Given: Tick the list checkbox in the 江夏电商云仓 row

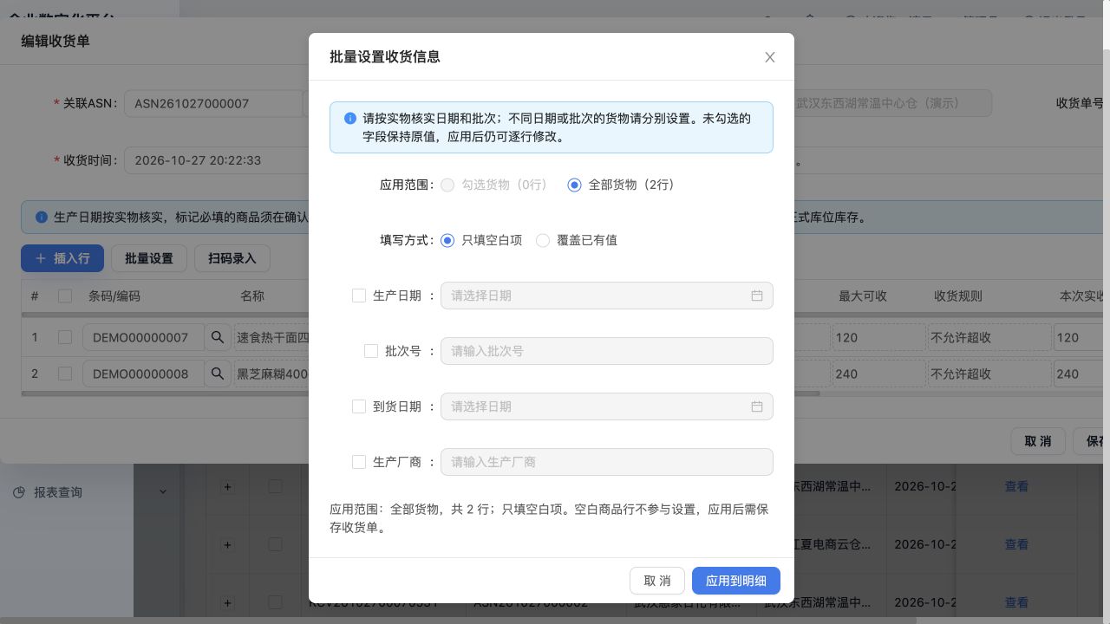Looking at the screenshot, I should coord(275,544).
